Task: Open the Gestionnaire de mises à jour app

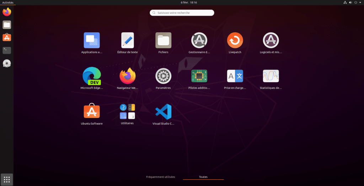Action: [199, 40]
